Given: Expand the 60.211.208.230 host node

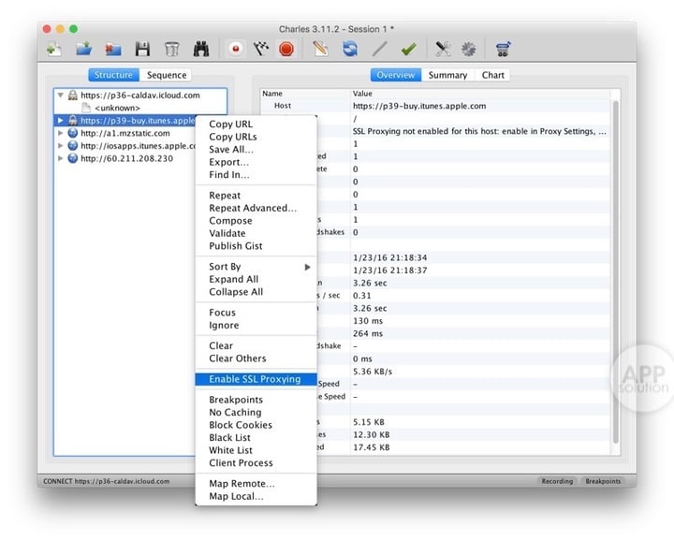Looking at the screenshot, I should pos(61,158).
